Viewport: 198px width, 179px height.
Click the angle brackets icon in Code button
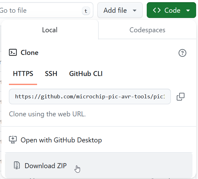[157, 10]
